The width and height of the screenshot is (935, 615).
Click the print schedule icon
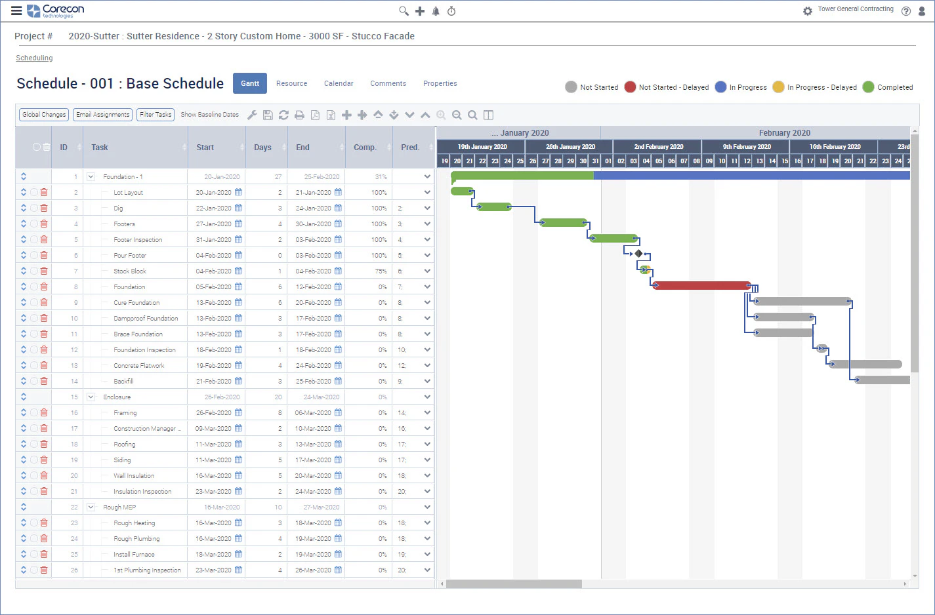click(299, 115)
